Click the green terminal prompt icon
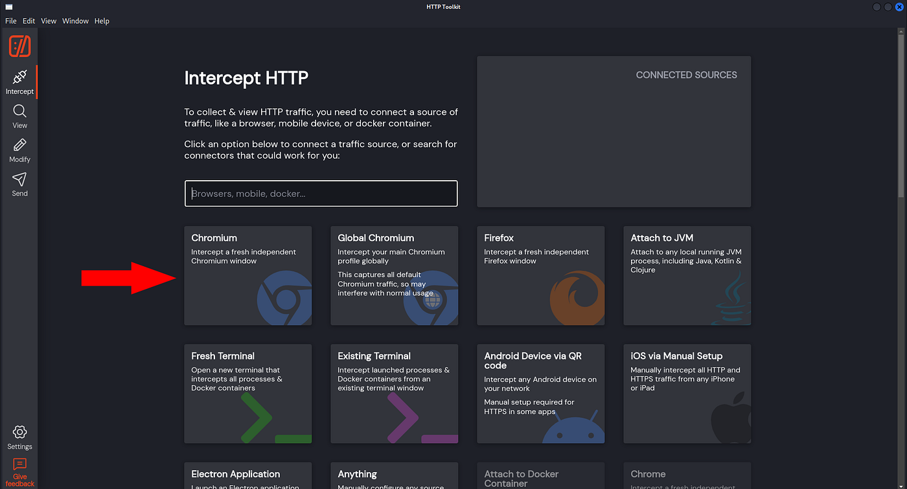Viewport: 907px width, 489px height. point(276,418)
